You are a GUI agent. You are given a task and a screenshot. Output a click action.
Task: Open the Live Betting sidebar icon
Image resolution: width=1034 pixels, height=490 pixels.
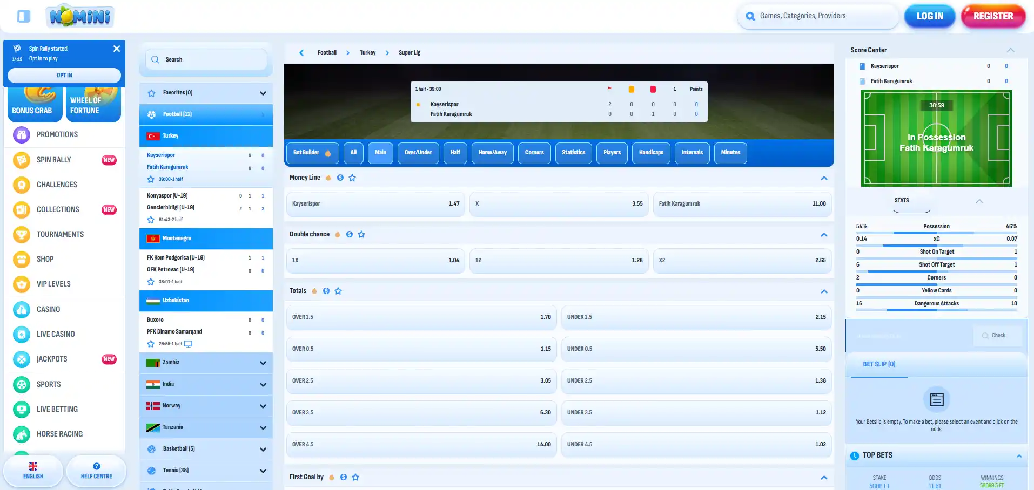tap(22, 409)
